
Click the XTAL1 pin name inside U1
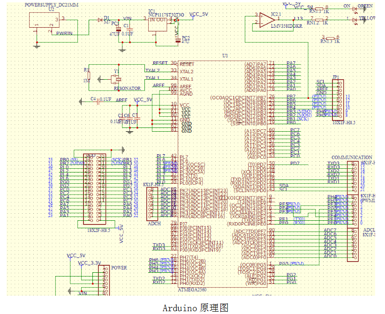(187, 79)
